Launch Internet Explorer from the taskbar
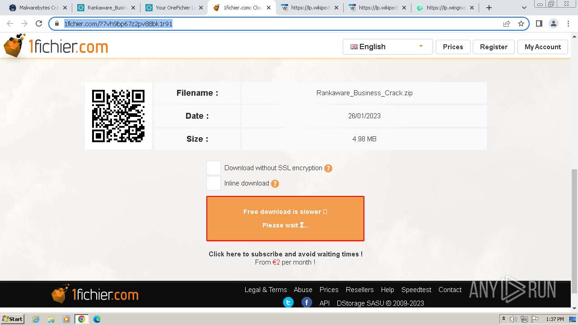 coord(36,319)
